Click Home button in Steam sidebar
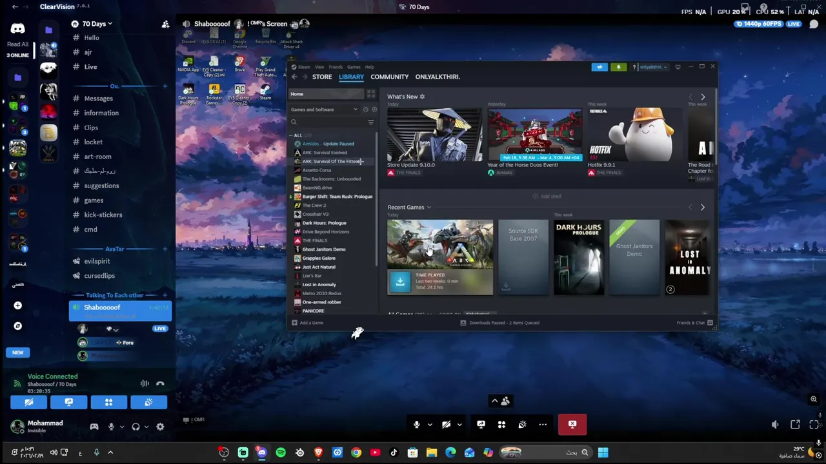The width and height of the screenshot is (826, 464). pos(326,94)
